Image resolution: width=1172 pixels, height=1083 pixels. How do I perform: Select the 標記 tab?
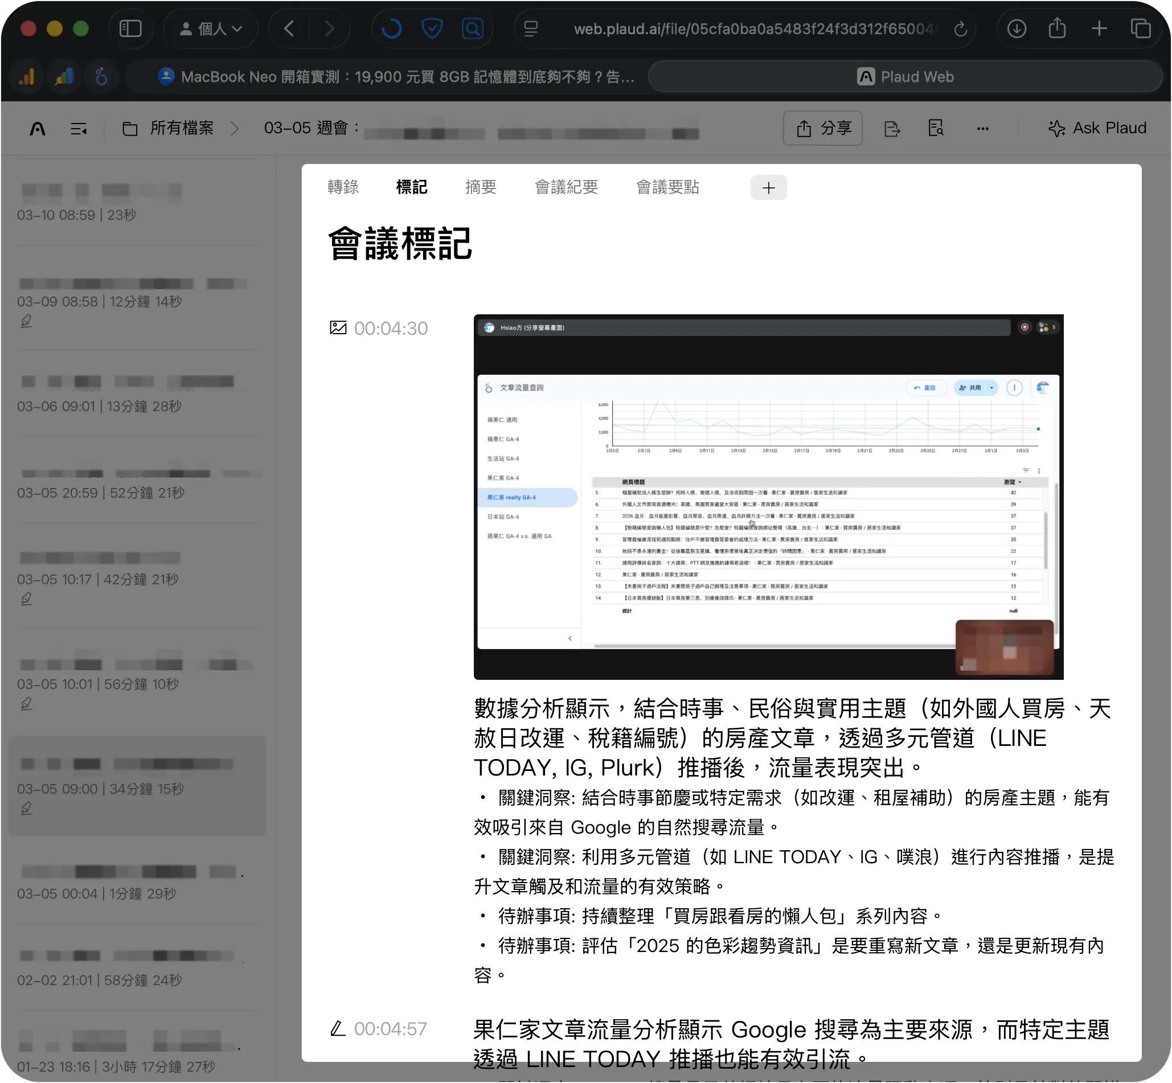point(411,187)
